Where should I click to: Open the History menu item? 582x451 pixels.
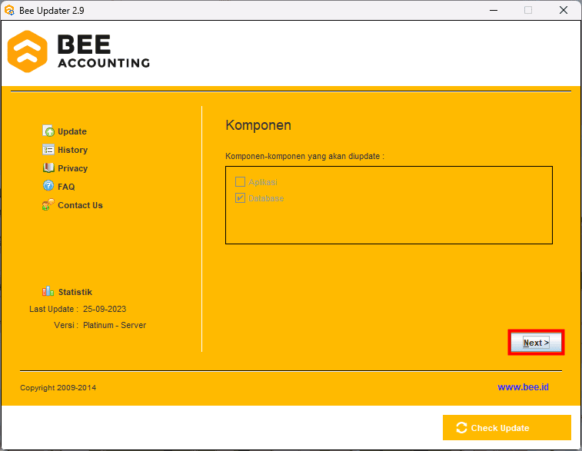point(73,150)
